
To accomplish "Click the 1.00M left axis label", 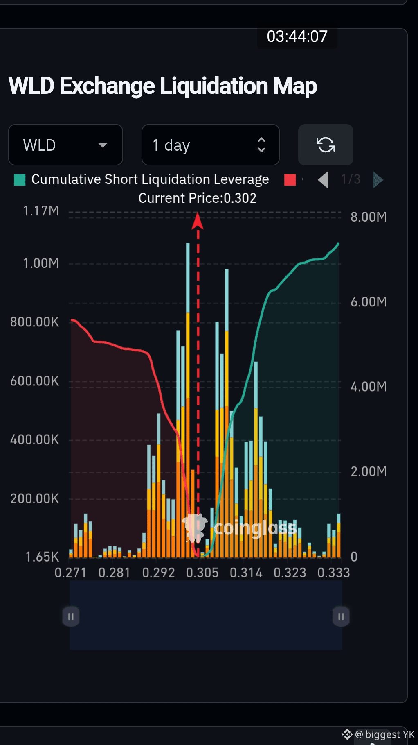I will [41, 263].
